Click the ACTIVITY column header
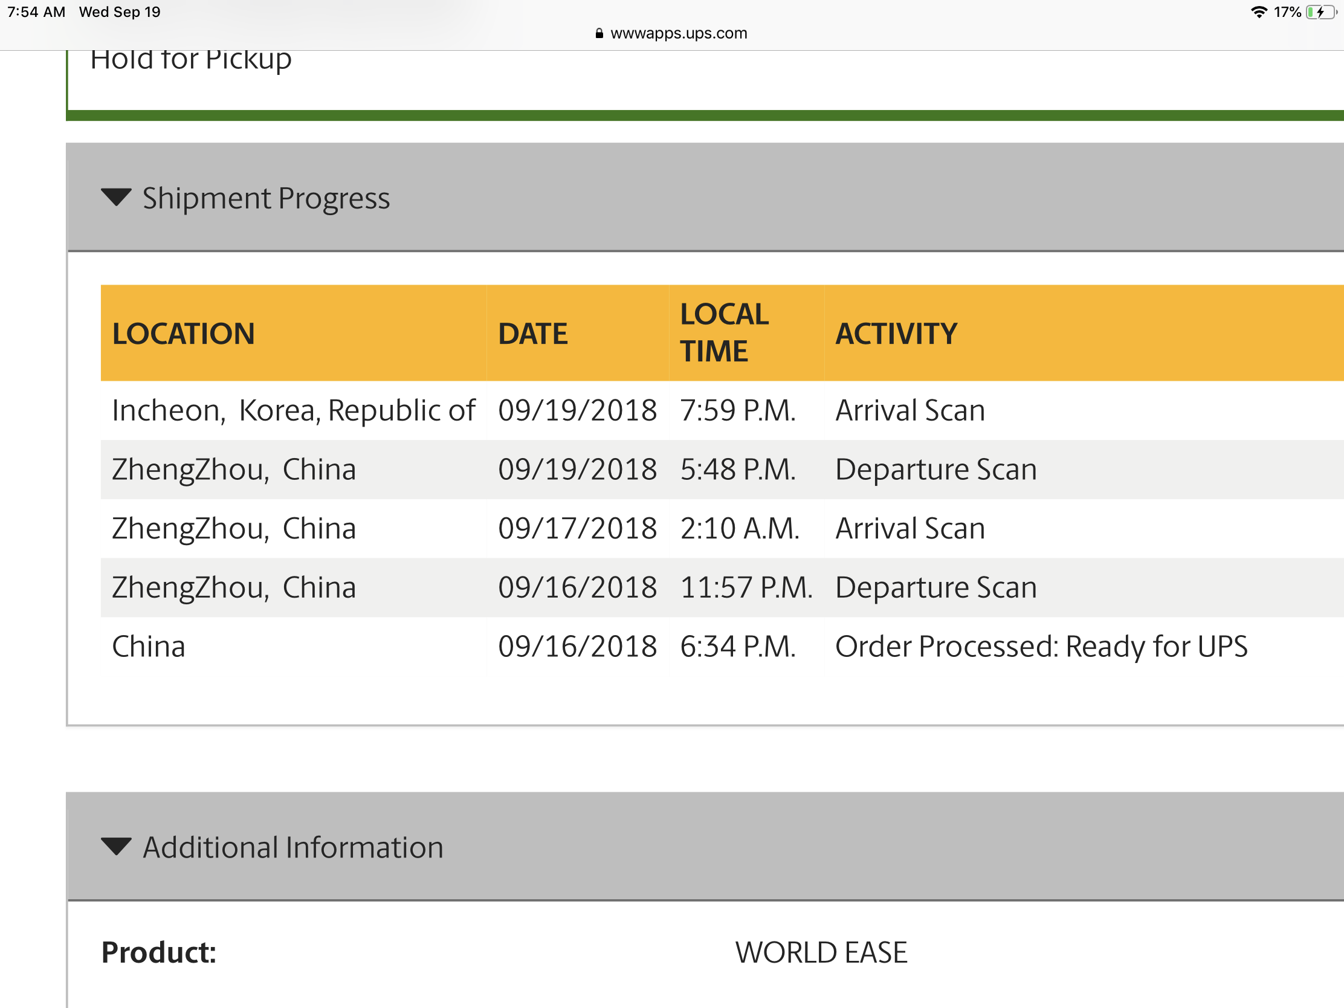The width and height of the screenshot is (1344, 1008). pyautogui.click(x=896, y=334)
